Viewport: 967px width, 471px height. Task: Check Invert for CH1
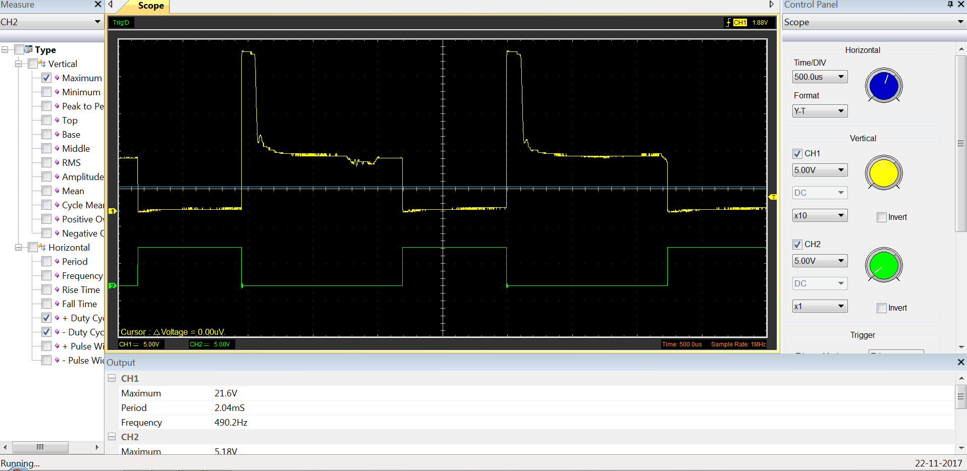(x=882, y=217)
